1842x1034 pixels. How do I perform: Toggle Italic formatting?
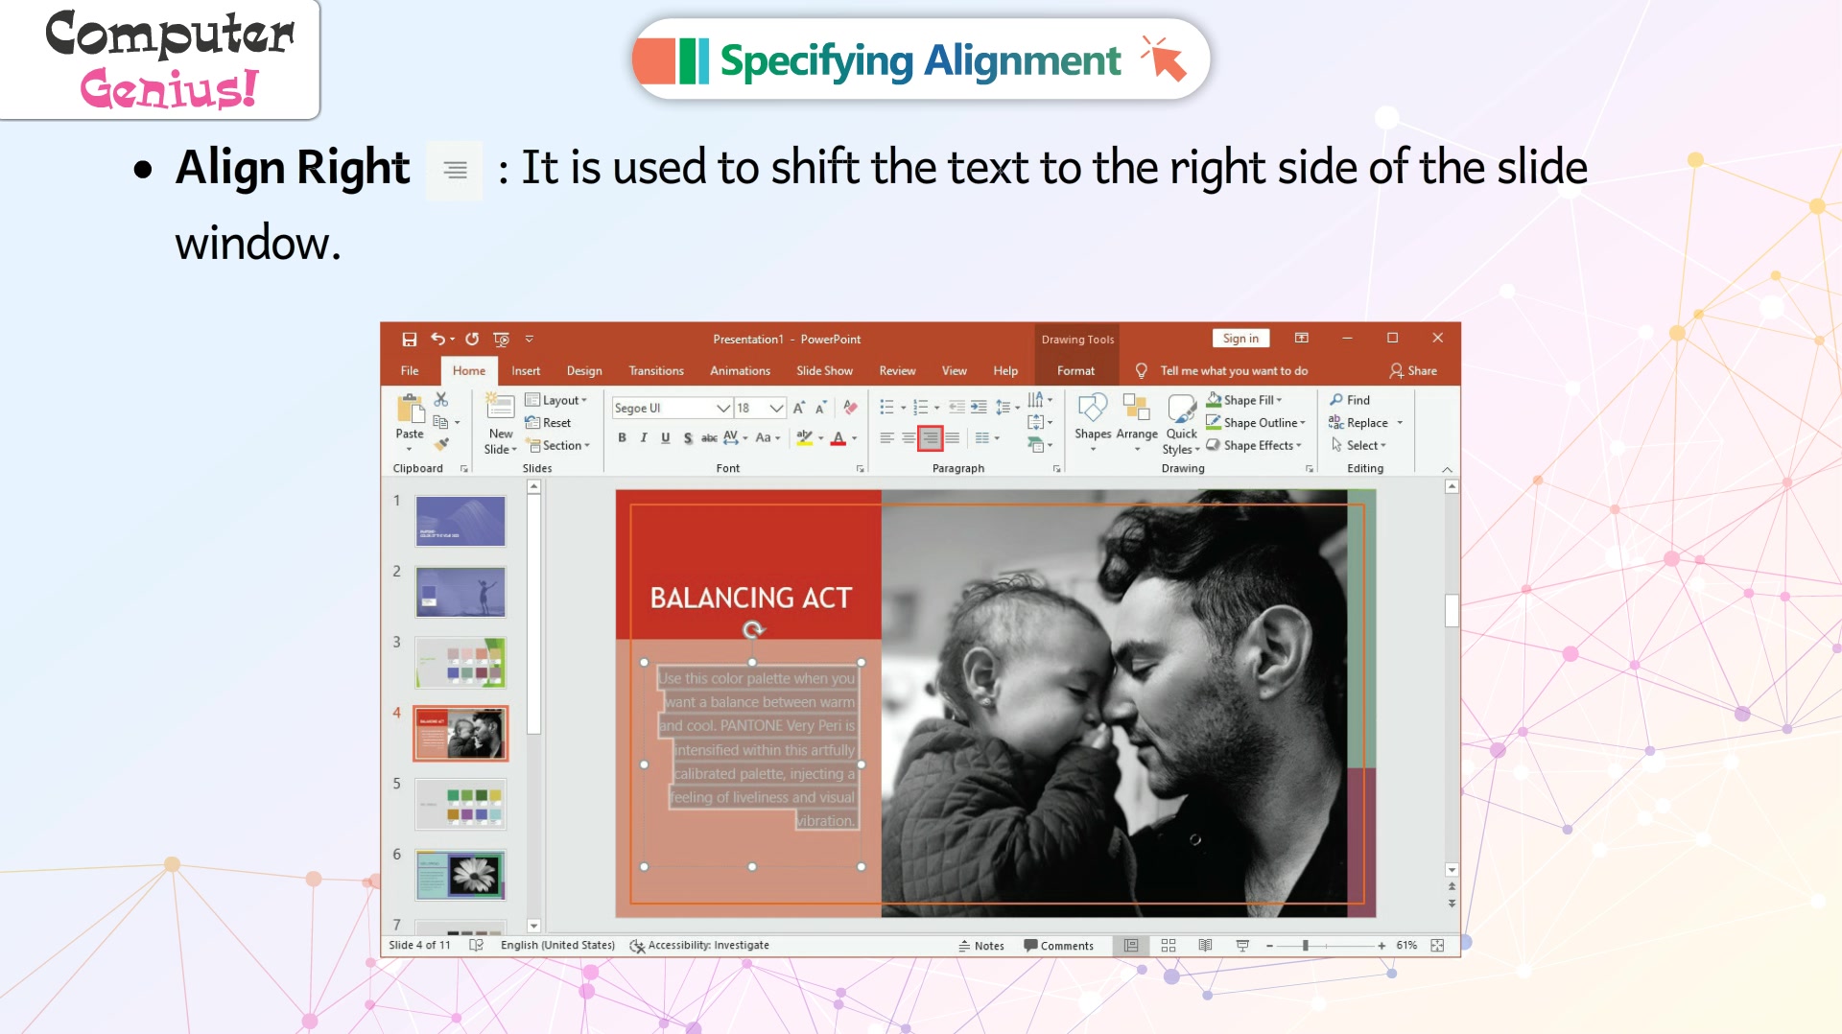[x=644, y=437]
